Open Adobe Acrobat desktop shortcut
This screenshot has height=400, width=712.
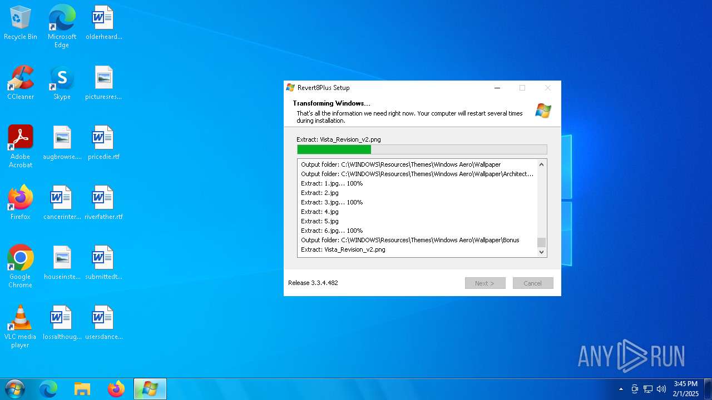(21, 147)
